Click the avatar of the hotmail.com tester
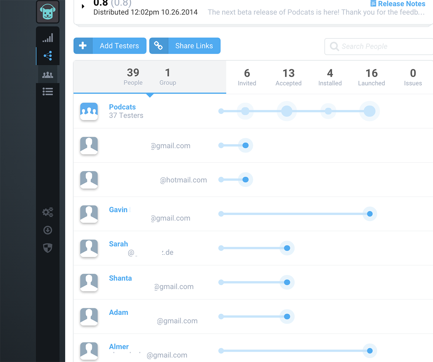Viewport: 433px width, 362px height. pos(89,180)
